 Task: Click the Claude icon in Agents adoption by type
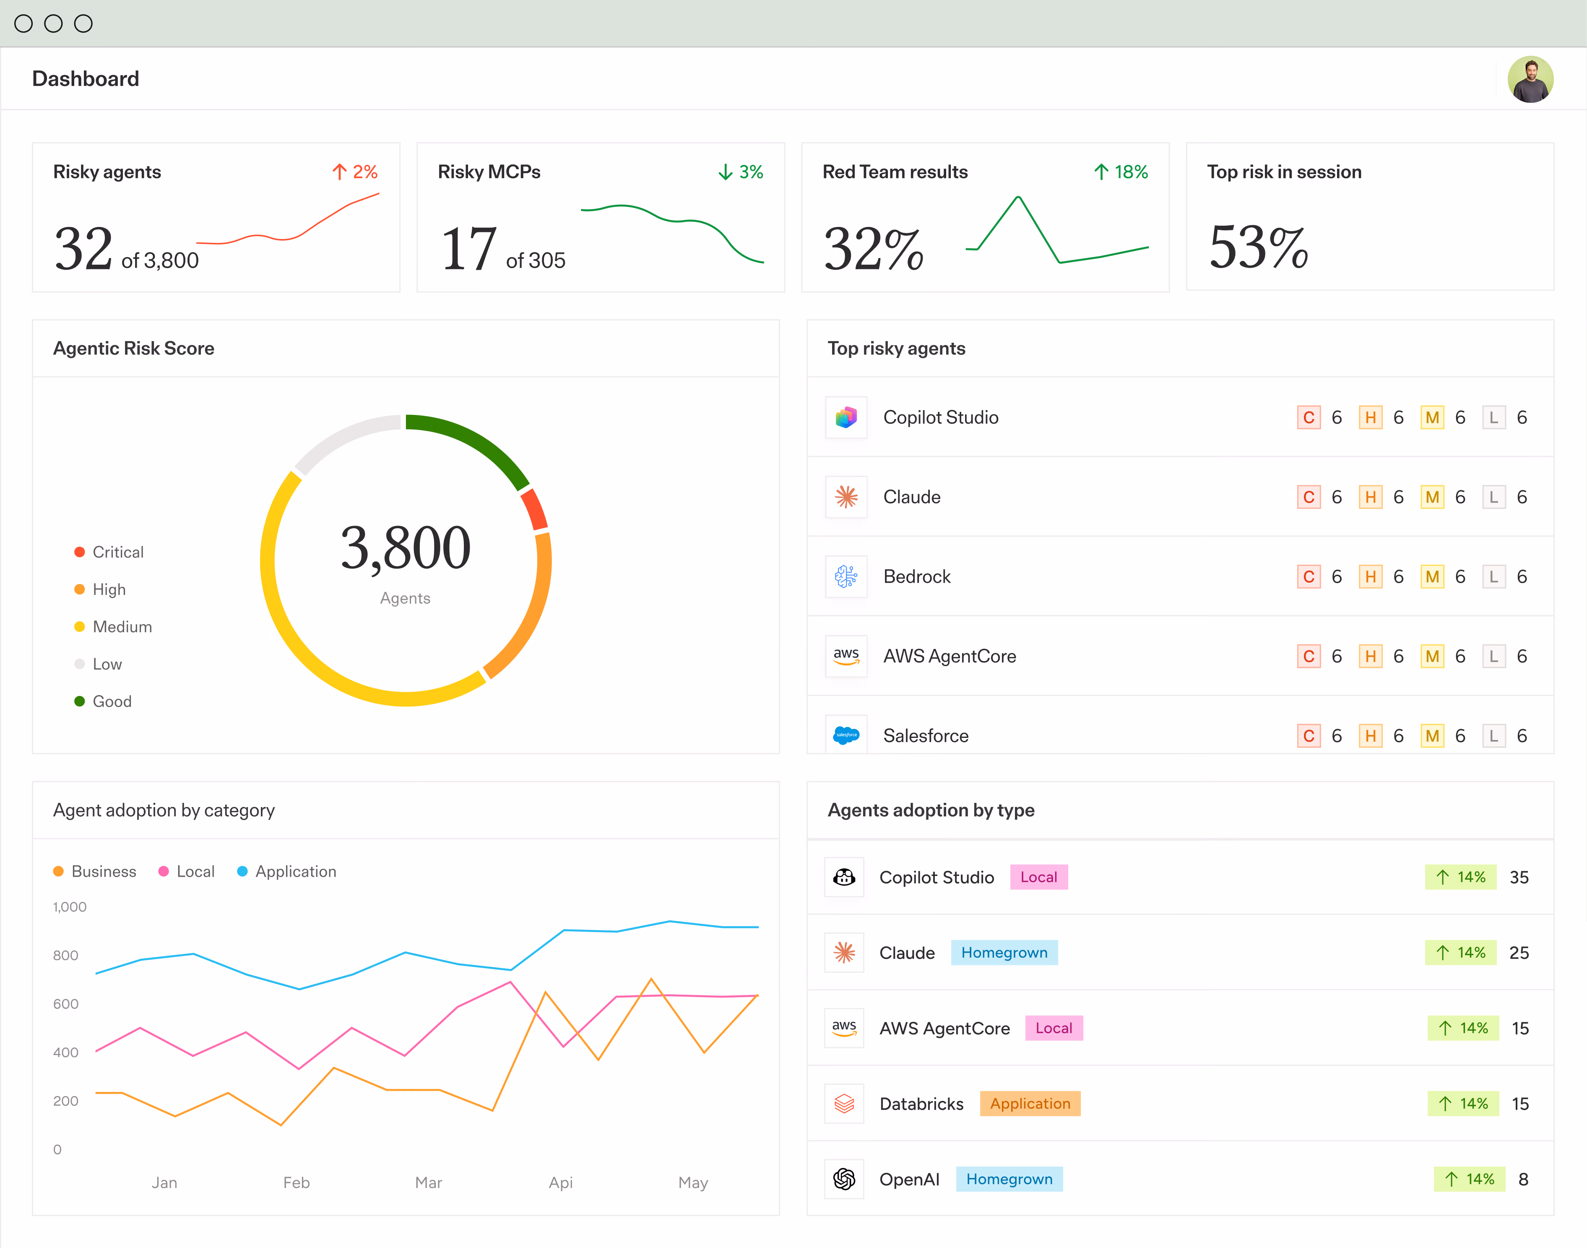[844, 952]
